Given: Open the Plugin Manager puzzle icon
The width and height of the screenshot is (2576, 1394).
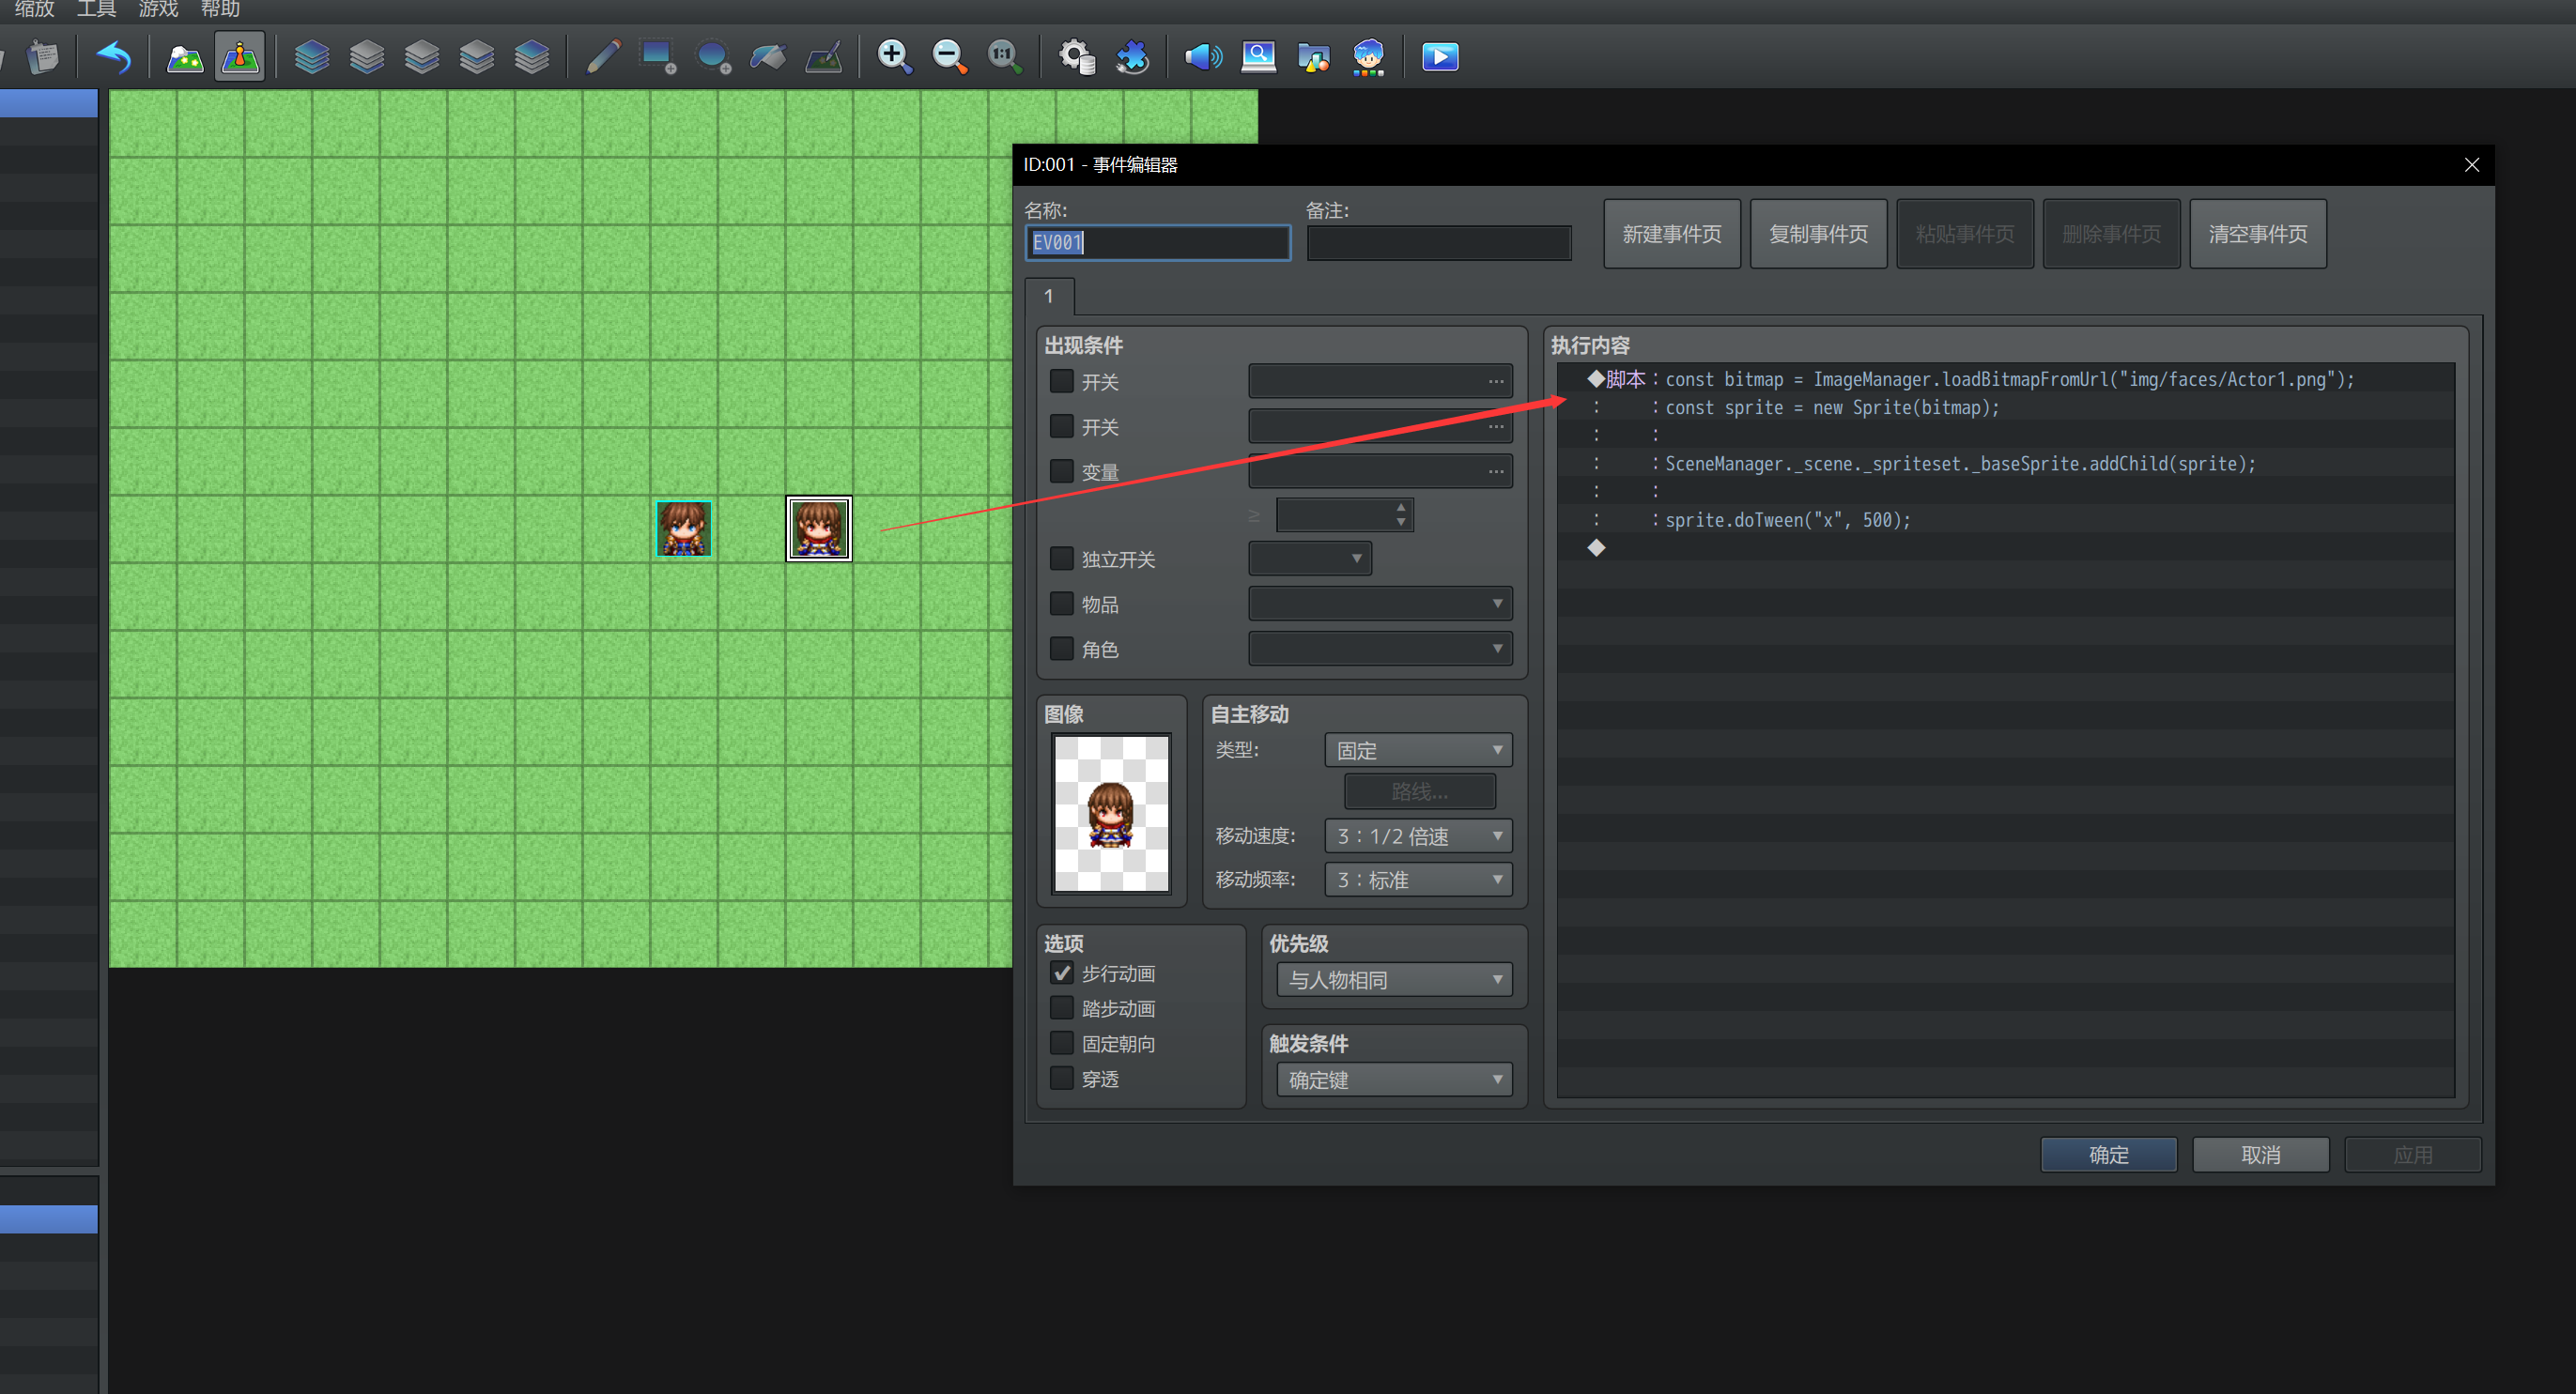Looking at the screenshot, I should (x=1132, y=57).
